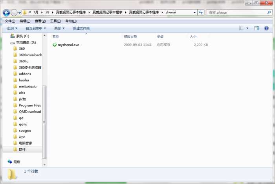The width and height of the screenshot is (275, 184).
Task: Click the sougou folder icon
Action: (x=15, y=131)
